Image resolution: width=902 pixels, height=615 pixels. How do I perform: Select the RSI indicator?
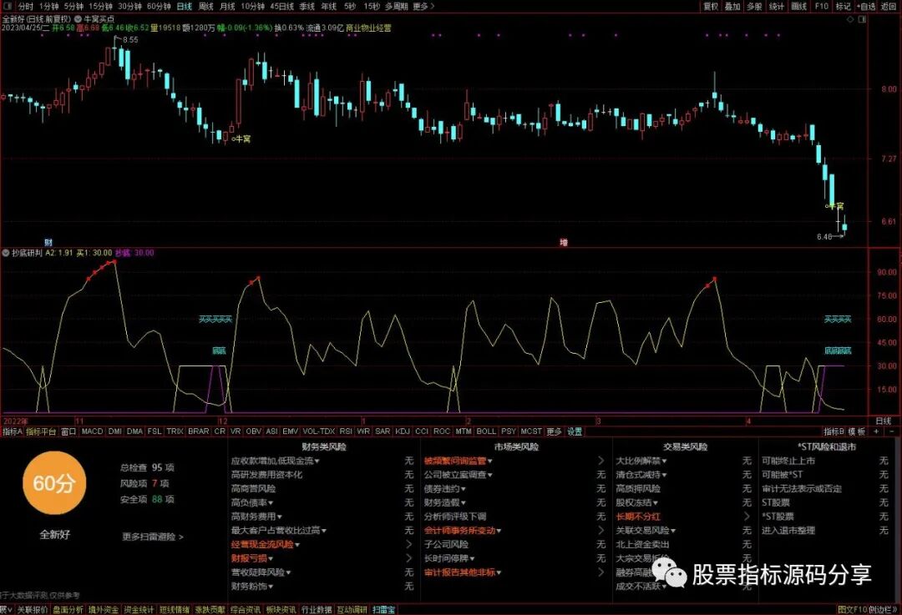pos(346,431)
